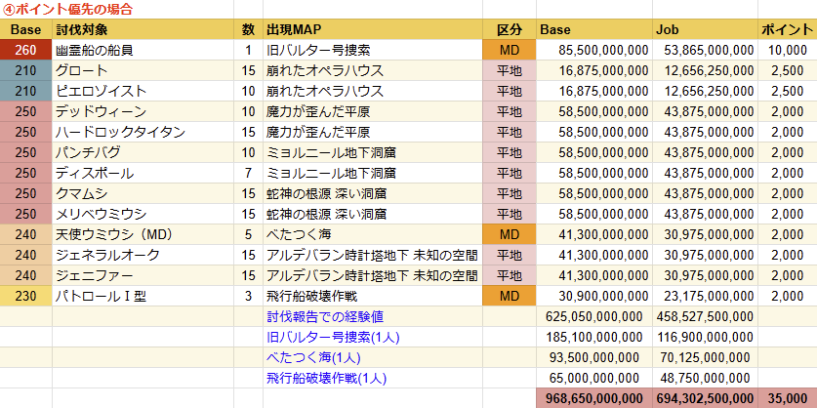The image size is (817, 408).
Task: Click the value 185,100,000,000
Action: tap(594, 337)
